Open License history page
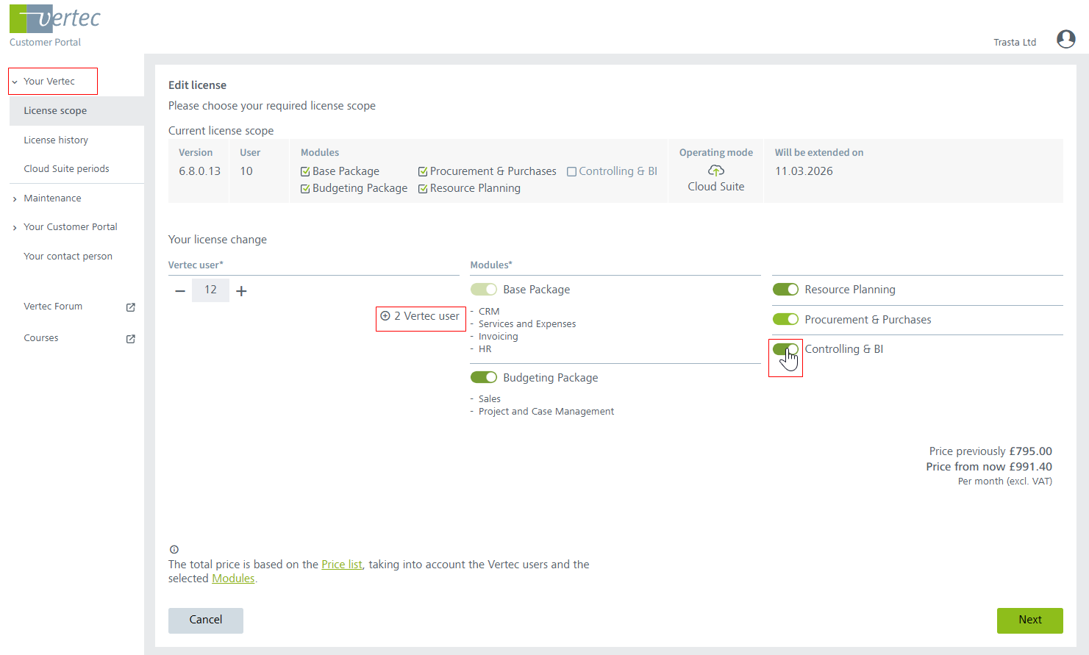1089x655 pixels. click(56, 140)
